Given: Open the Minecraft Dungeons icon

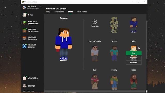Looking at the screenshot, I should pos(24,38).
